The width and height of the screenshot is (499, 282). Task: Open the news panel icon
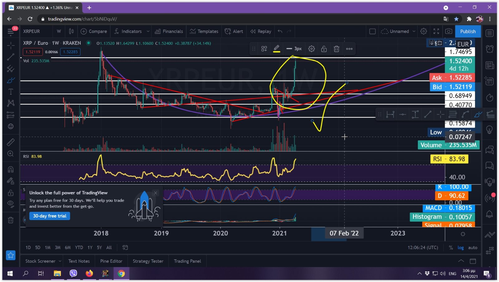tap(490, 65)
